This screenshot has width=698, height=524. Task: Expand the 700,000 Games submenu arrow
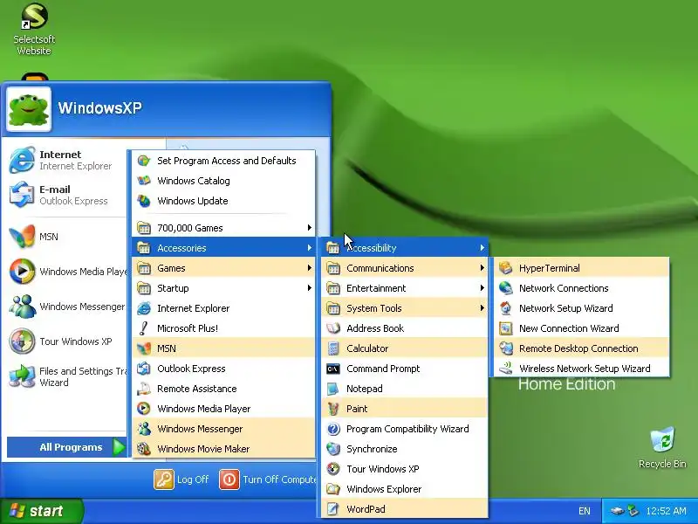310,228
